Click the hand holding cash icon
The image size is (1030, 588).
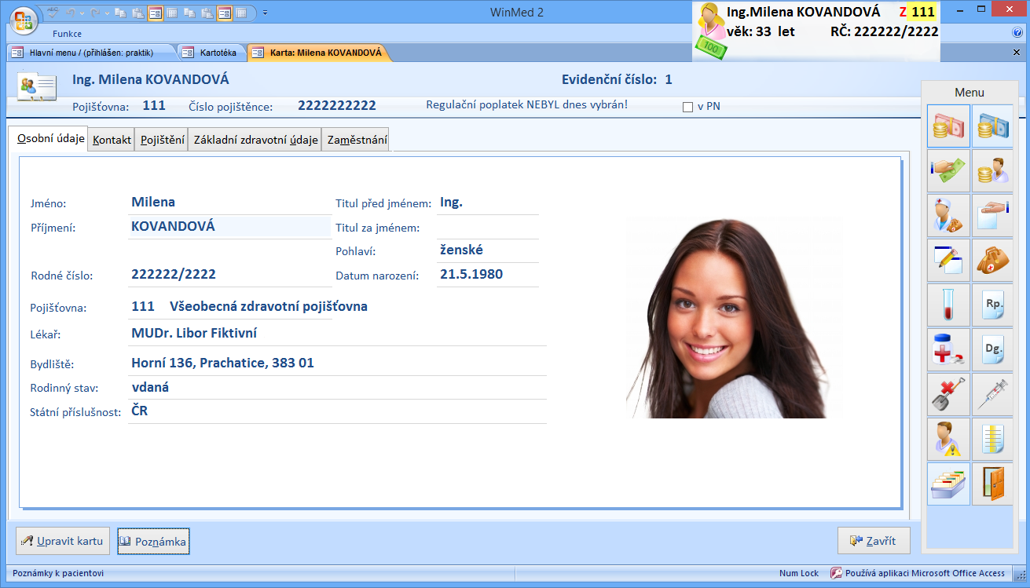tap(948, 171)
